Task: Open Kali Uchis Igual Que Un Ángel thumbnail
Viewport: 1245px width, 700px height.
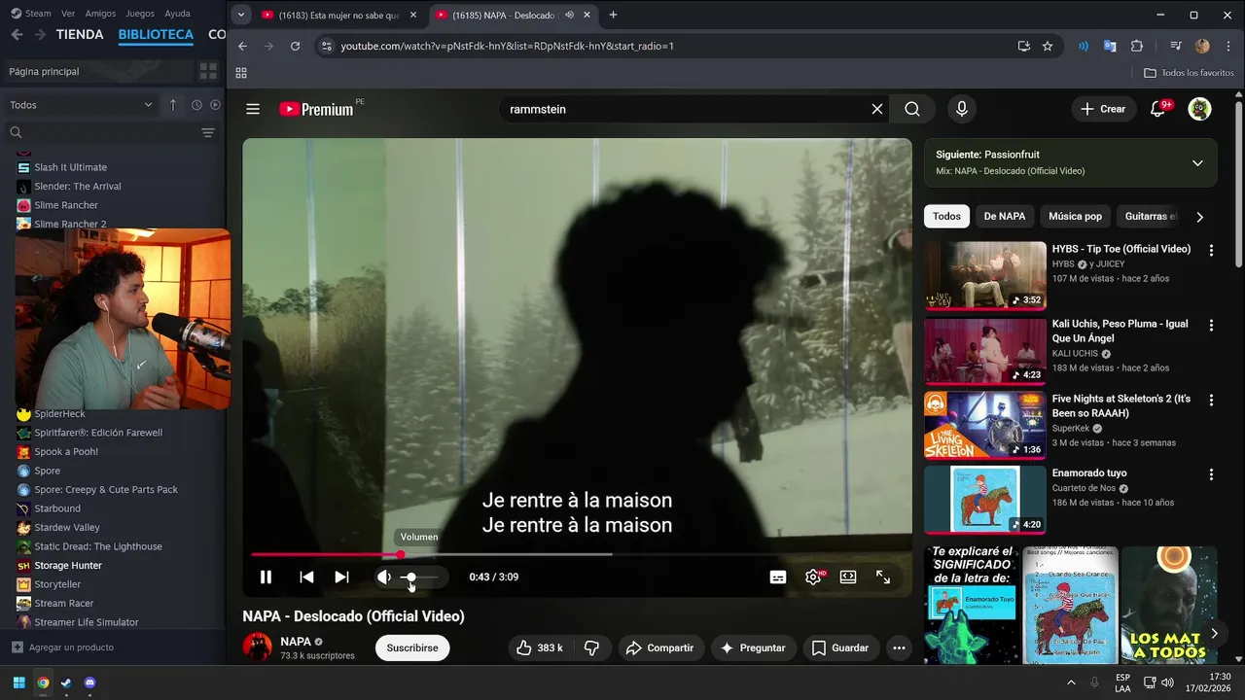Action: click(x=985, y=350)
